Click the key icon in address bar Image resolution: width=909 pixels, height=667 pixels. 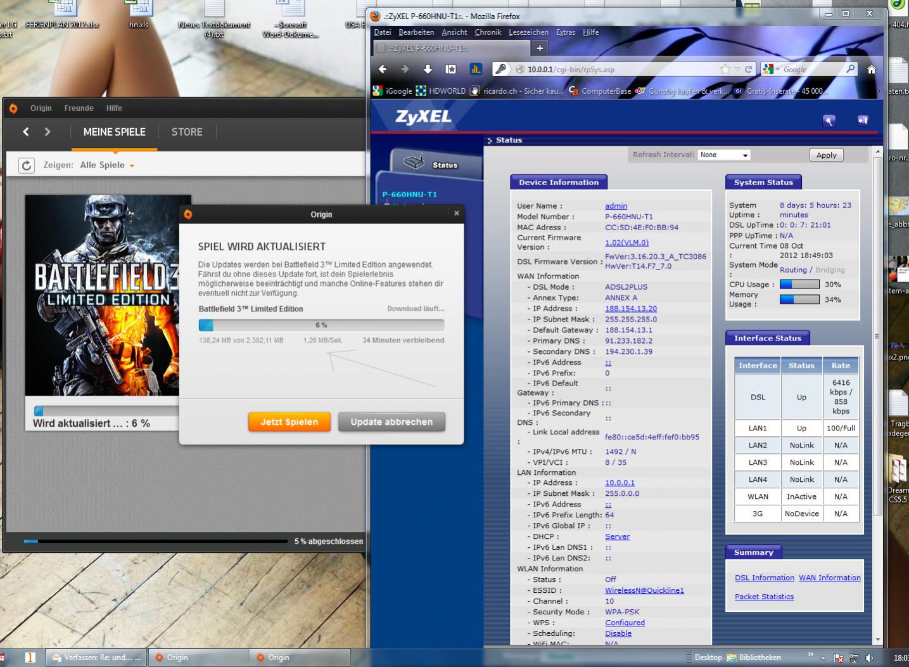coord(500,69)
